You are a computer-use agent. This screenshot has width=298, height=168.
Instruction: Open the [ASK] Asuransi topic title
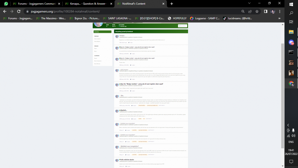(x=124, y=70)
